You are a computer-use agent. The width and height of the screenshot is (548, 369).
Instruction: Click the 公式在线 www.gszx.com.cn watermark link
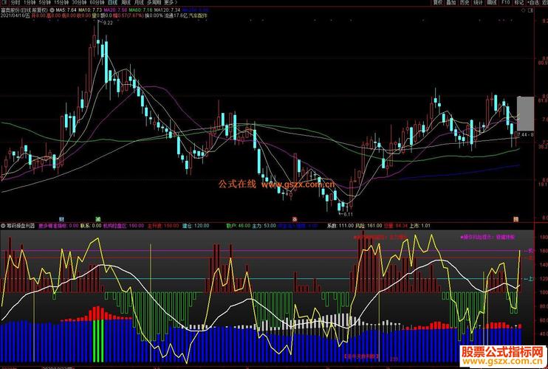276,184
